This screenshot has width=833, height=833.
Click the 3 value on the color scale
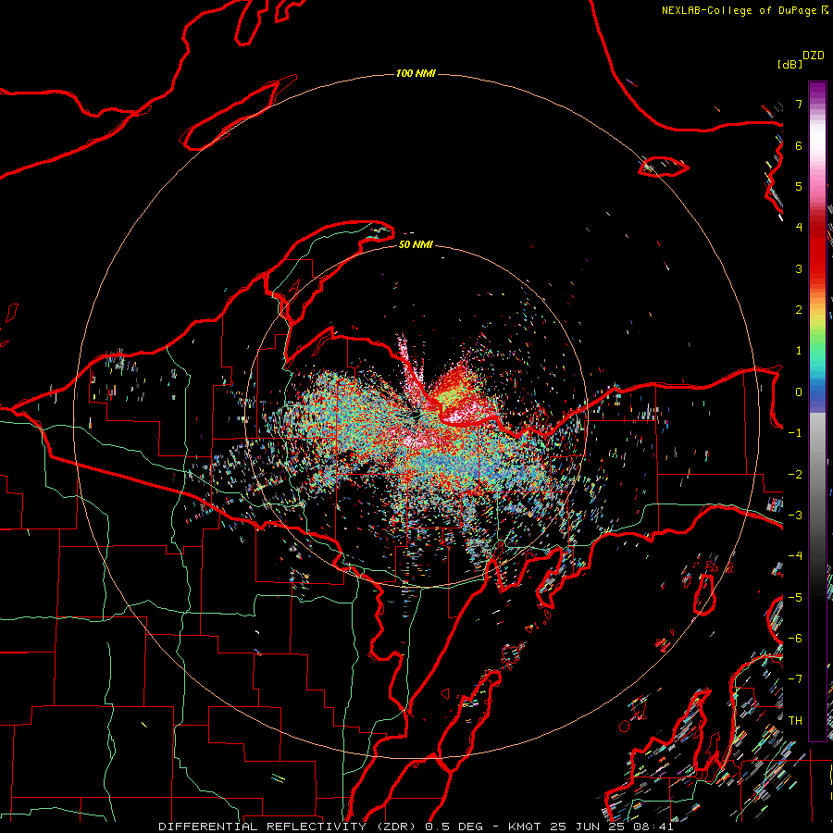click(799, 268)
